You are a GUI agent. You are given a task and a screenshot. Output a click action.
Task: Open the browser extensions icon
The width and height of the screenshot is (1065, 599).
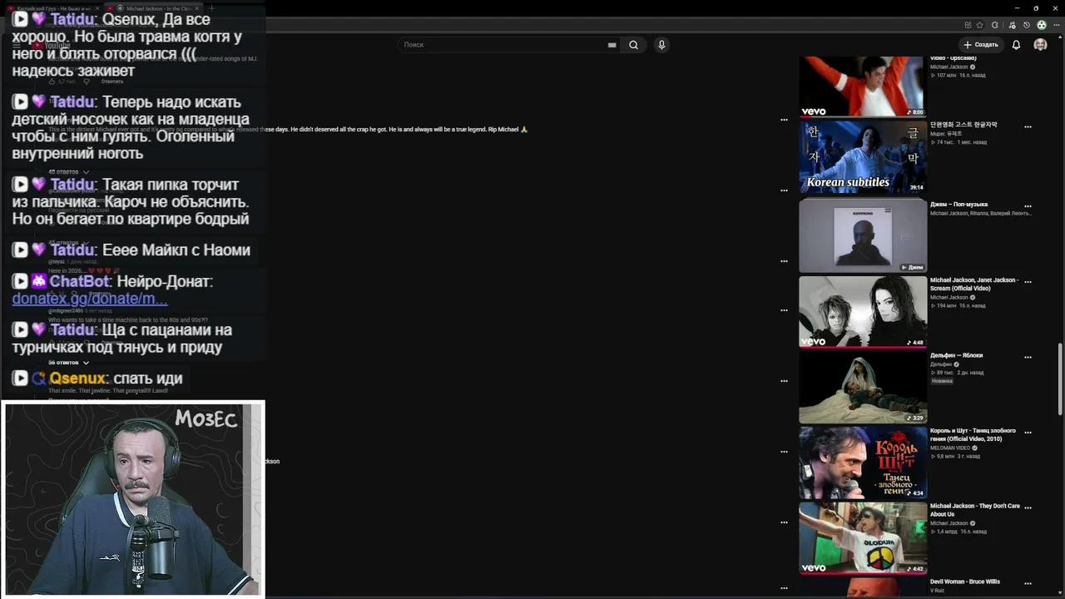(995, 25)
